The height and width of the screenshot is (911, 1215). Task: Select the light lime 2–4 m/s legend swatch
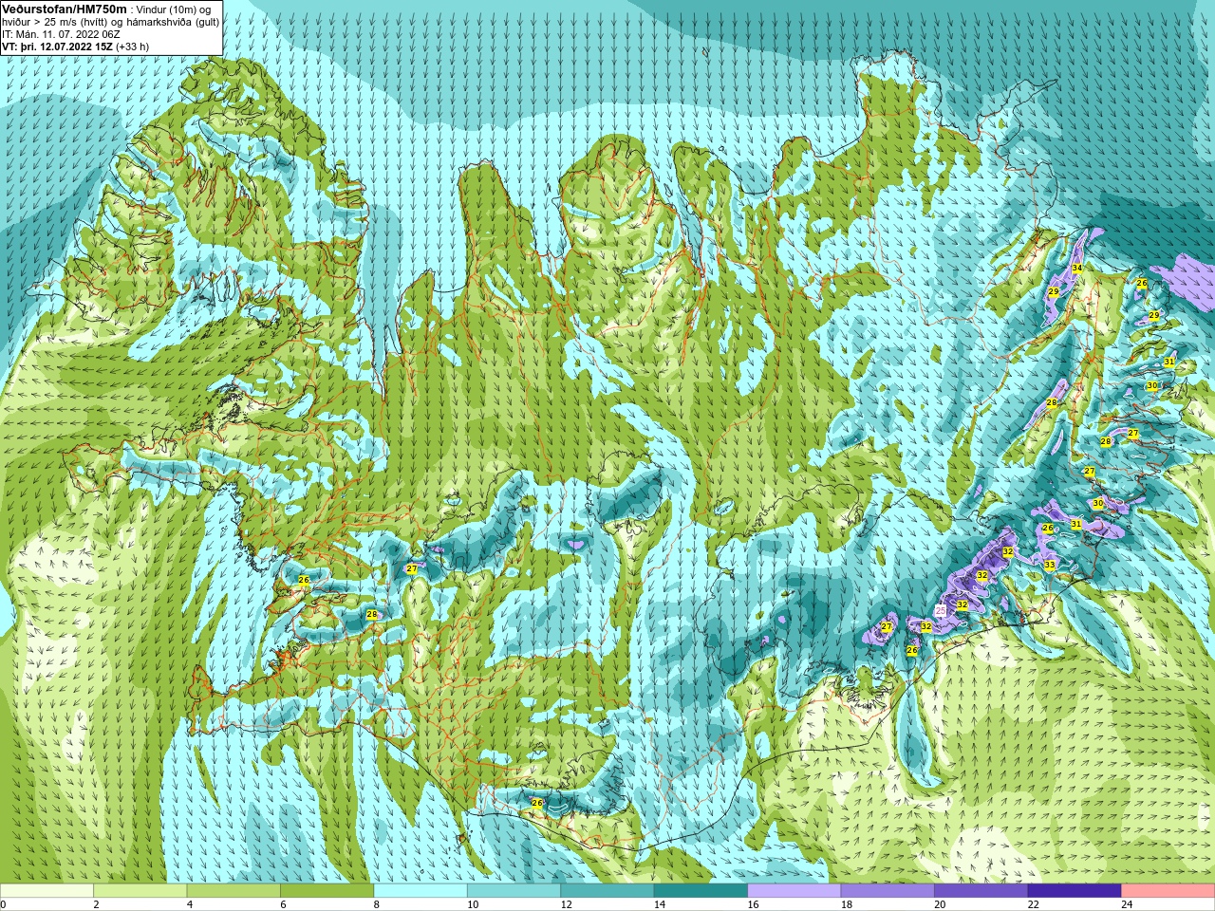tap(140, 891)
